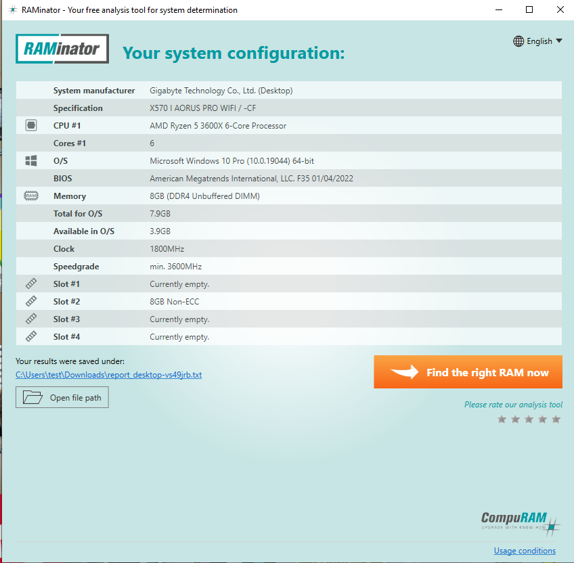Click Find the right RAM now button

click(468, 372)
